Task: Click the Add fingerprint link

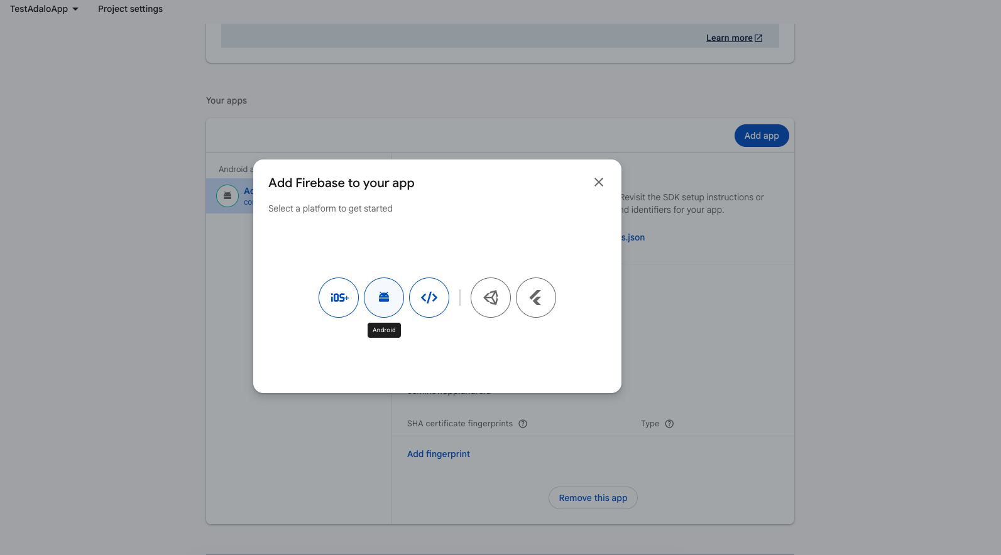Action: coord(439,454)
